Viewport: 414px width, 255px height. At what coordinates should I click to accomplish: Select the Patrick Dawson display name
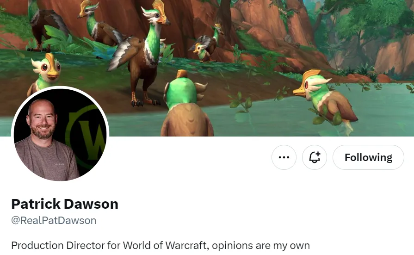tap(65, 204)
